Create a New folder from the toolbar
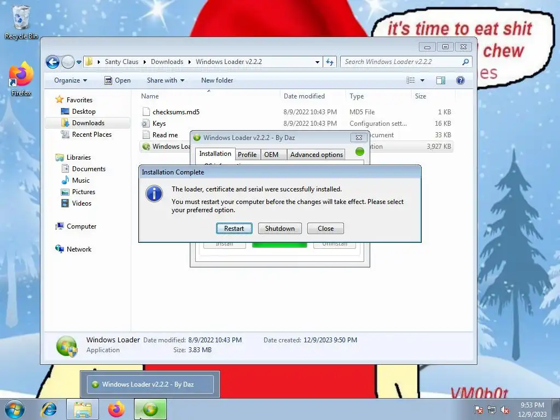Screen dimensions: 560x420 (x=217, y=80)
